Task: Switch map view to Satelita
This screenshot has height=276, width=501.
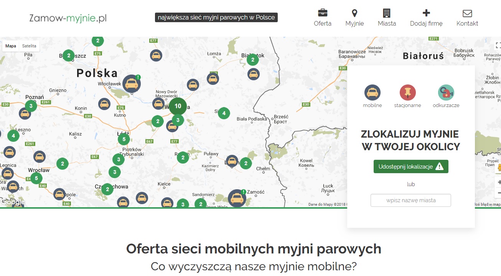Action: tap(29, 46)
